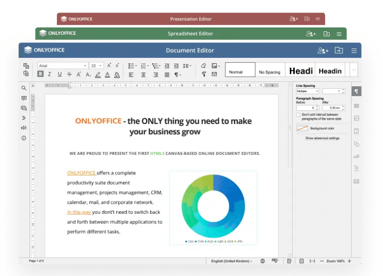Open the Arial font name dropdown
Image resolution: width=383 pixels, height=276 pixels.
pos(62,66)
